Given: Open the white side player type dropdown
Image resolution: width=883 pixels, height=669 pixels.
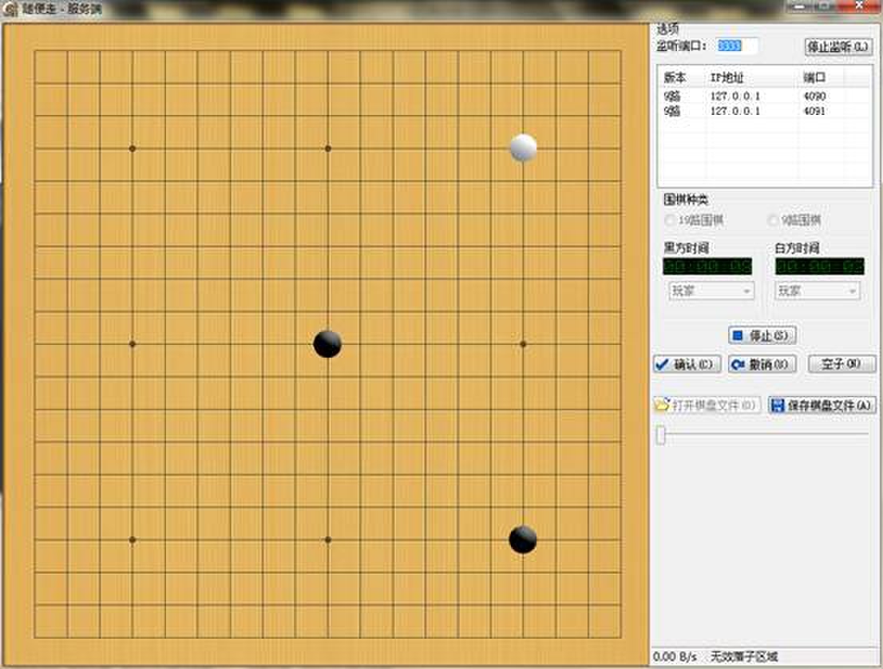Looking at the screenshot, I should pyautogui.click(x=818, y=291).
